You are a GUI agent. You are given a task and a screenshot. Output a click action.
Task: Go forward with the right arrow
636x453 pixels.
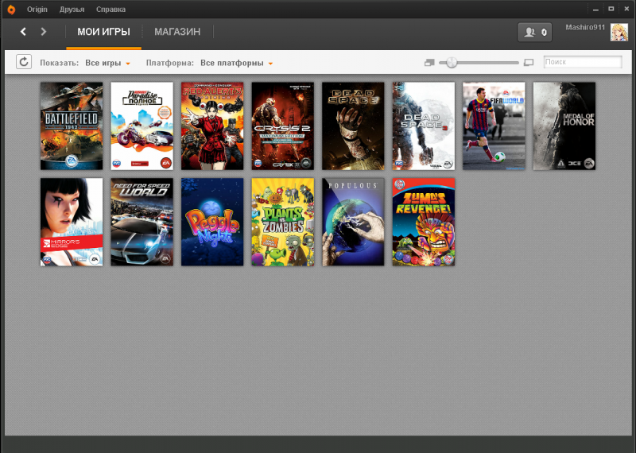pos(44,32)
